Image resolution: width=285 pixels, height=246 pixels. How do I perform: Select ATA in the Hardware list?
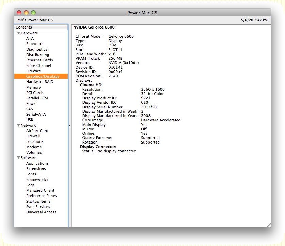[x=30, y=38]
